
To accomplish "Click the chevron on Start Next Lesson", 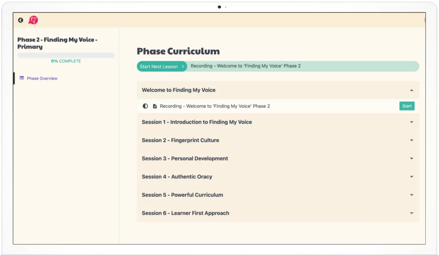I will pos(183,66).
